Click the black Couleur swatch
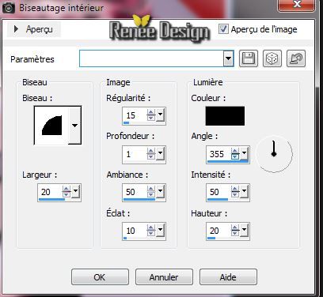Image resolution: width=323 pixels, height=297 pixels. click(x=225, y=116)
